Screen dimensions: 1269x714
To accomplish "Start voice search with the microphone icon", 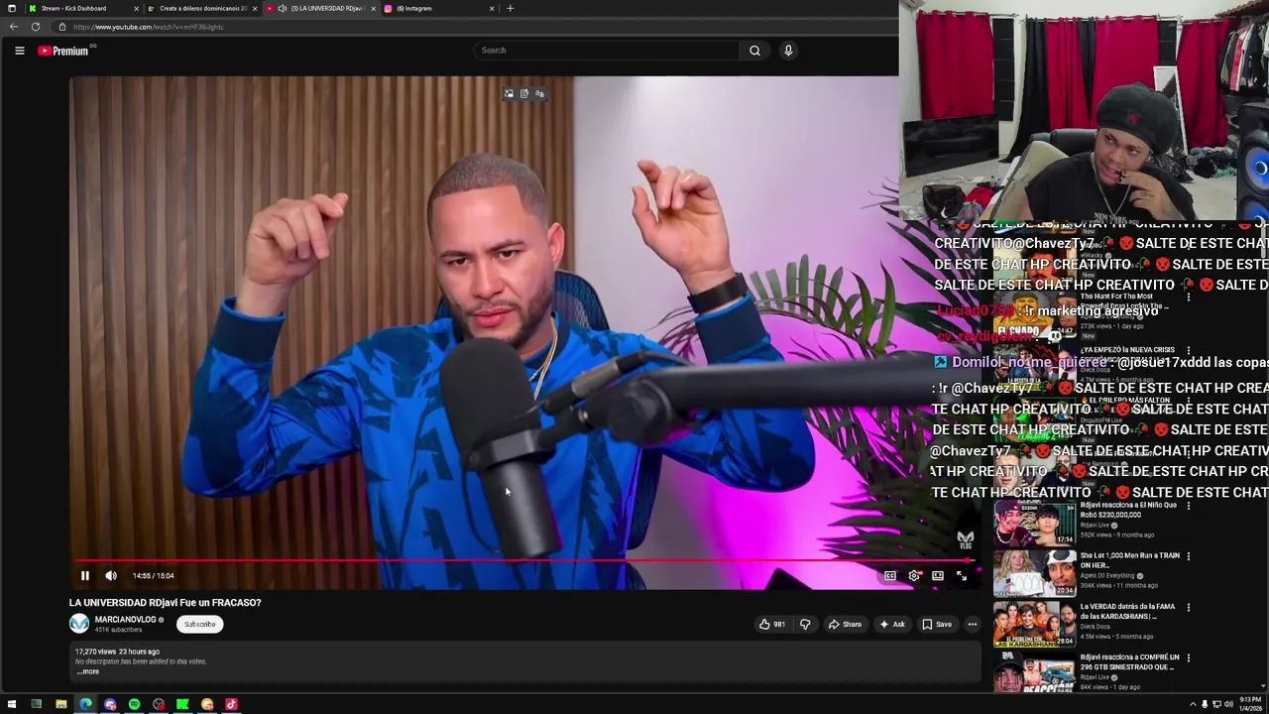I will (788, 51).
